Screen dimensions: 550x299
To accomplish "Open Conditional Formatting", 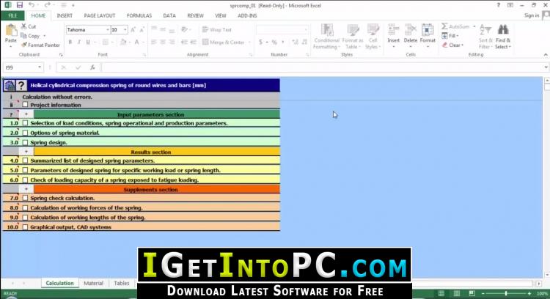I will [x=327, y=37].
